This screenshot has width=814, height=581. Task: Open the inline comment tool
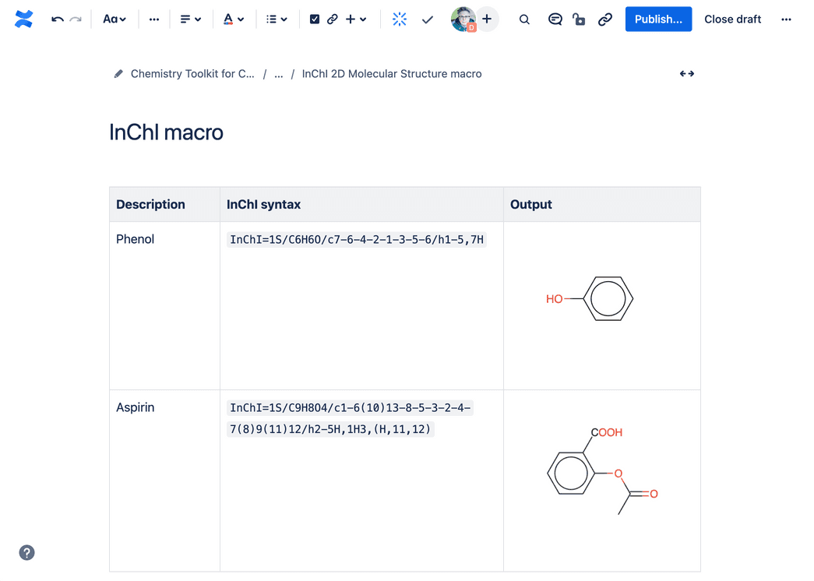[x=555, y=19]
